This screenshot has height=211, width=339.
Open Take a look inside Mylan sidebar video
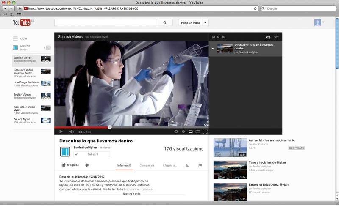pyautogui.click(x=32, y=110)
